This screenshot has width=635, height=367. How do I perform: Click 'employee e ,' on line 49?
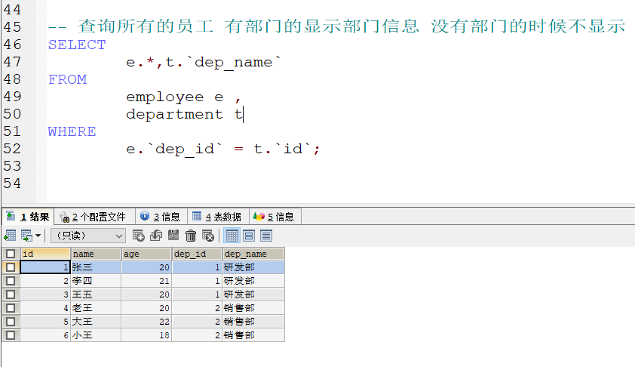click(x=183, y=97)
